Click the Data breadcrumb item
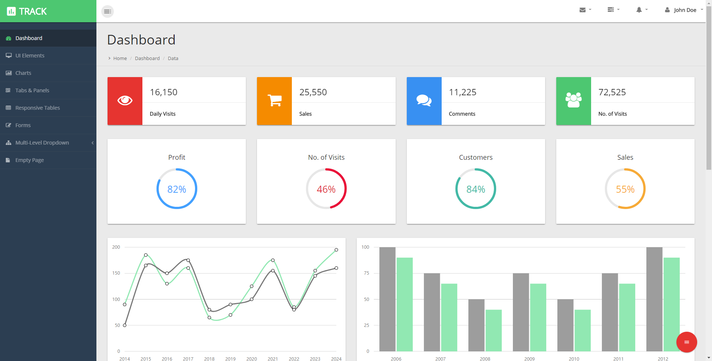The width and height of the screenshot is (712, 361). tap(173, 59)
